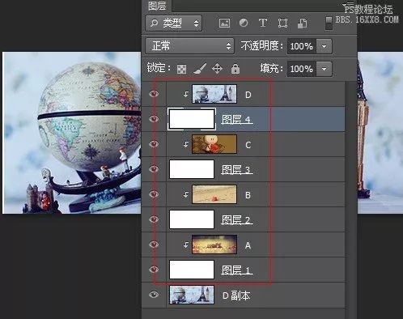Open the 填充 fill slider arrow
The image size is (403, 319).
(324, 69)
